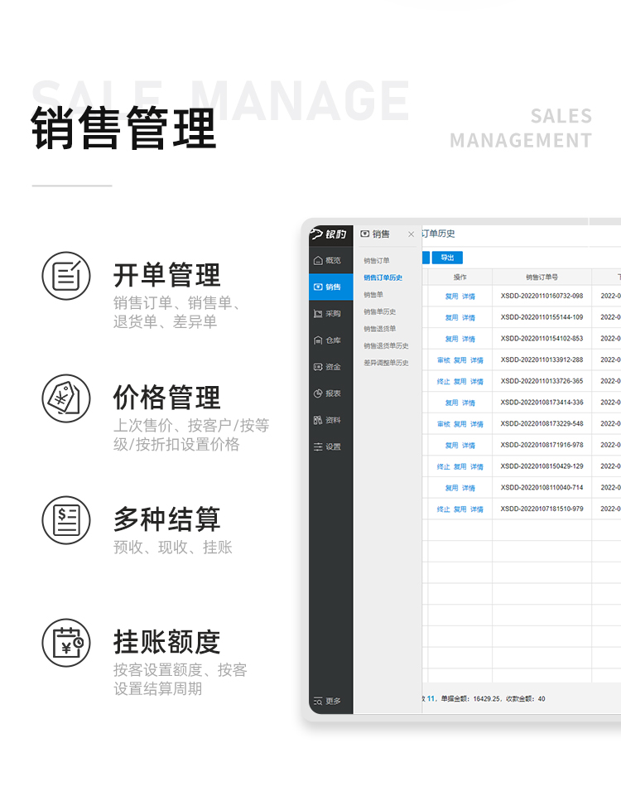Click 复用 for order XSDD-20220110155144-109

451,318
